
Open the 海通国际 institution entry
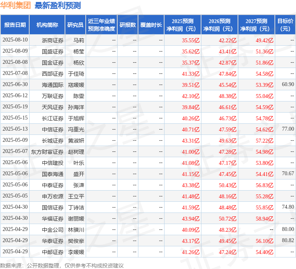point(53,85)
